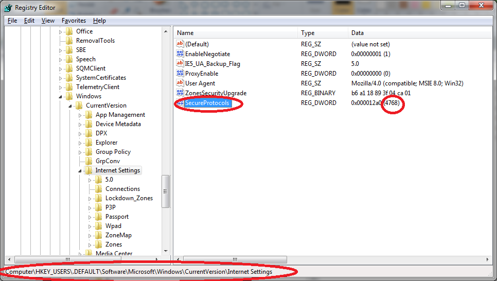
Task: Select the Internet Settings tree item
Action: click(x=118, y=170)
